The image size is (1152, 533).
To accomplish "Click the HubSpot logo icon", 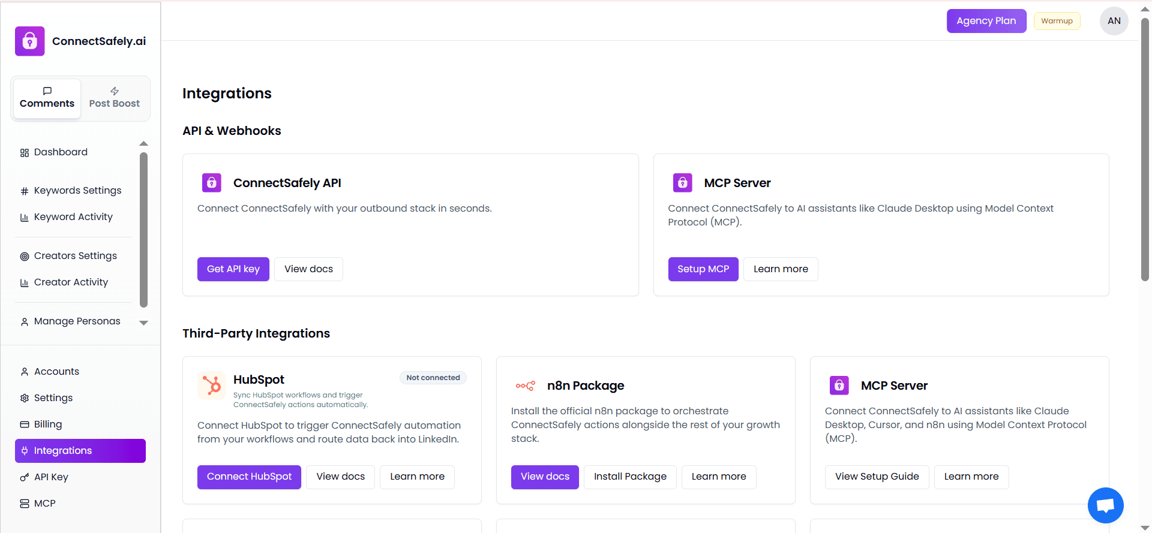I will [x=211, y=385].
